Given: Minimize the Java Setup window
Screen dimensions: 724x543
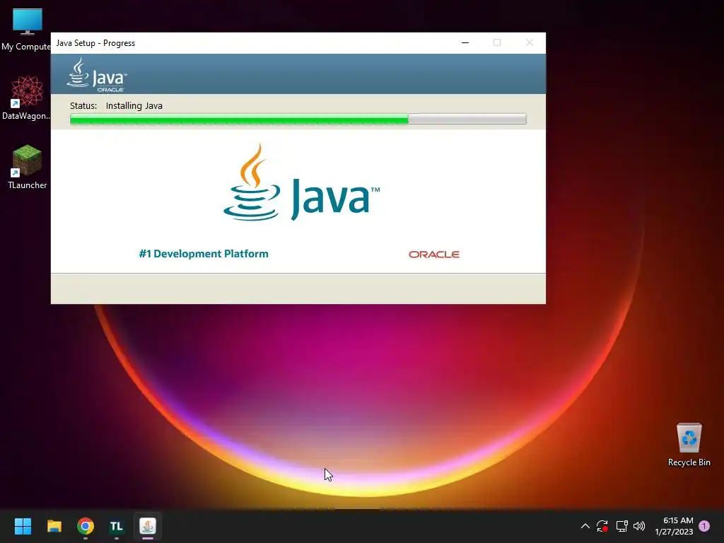Looking at the screenshot, I should (465, 43).
